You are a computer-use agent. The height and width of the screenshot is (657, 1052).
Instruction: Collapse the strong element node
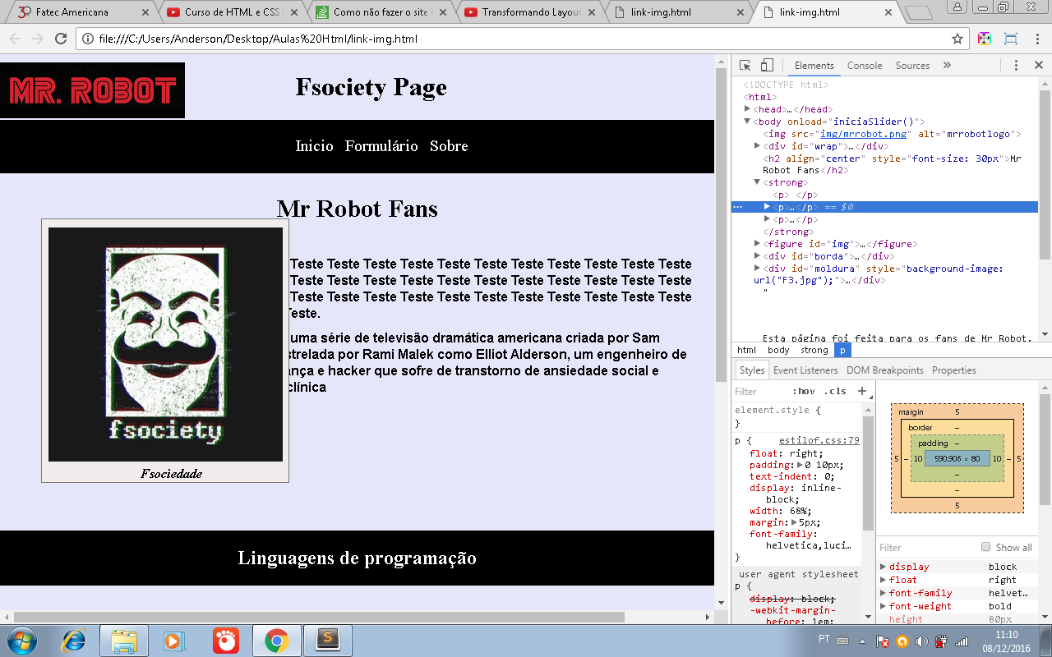(x=757, y=182)
